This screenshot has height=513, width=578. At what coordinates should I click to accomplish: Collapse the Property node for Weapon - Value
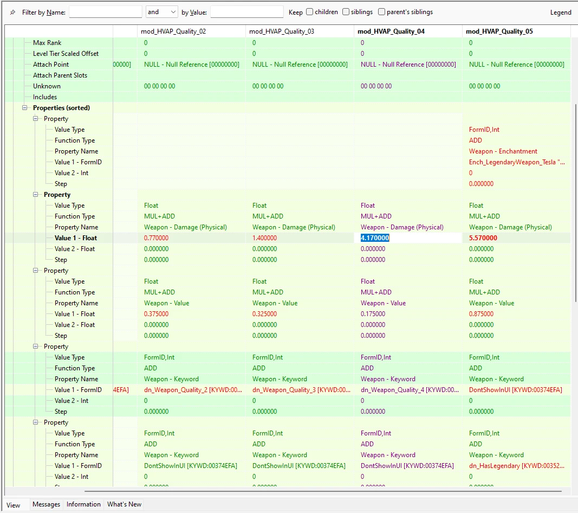(35, 271)
